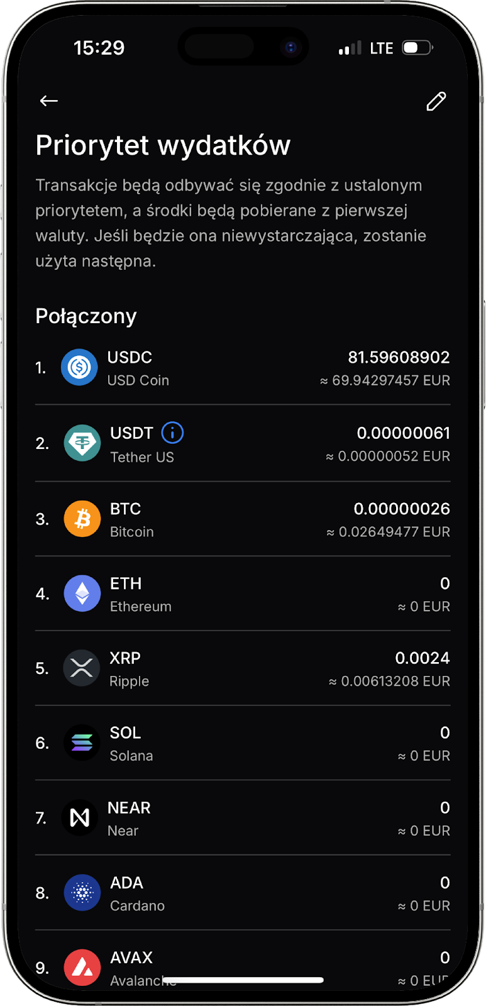This screenshot has height=1006, width=486.
Task: Tap the USDC balance 81.59608902
Action: 399,357
